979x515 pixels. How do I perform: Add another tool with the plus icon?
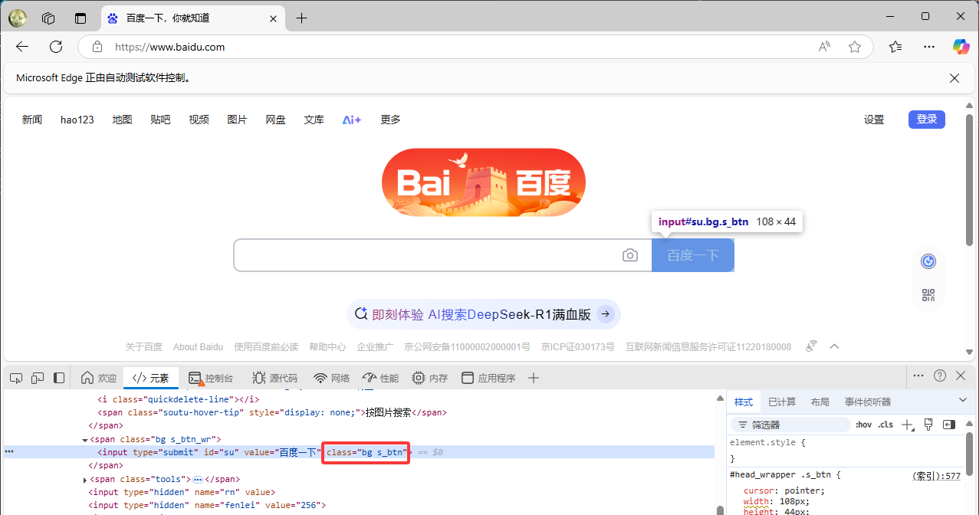point(534,378)
